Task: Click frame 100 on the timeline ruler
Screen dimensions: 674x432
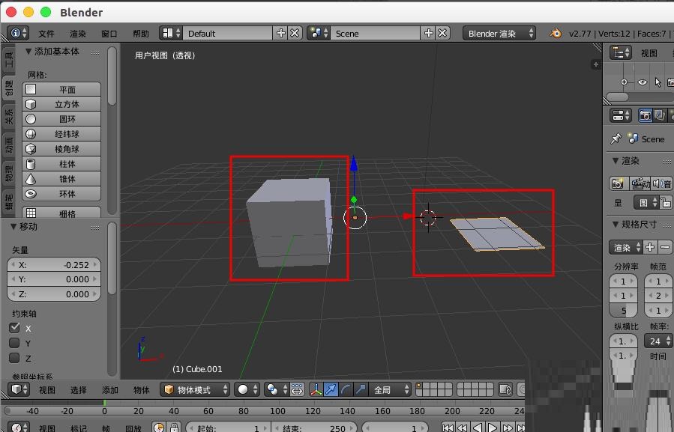Action: click(x=278, y=410)
